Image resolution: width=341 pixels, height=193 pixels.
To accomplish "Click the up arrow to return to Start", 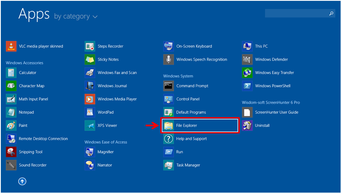I will tap(22, 181).
